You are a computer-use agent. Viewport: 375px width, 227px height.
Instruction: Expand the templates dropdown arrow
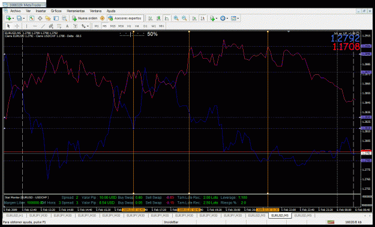tap(238, 19)
